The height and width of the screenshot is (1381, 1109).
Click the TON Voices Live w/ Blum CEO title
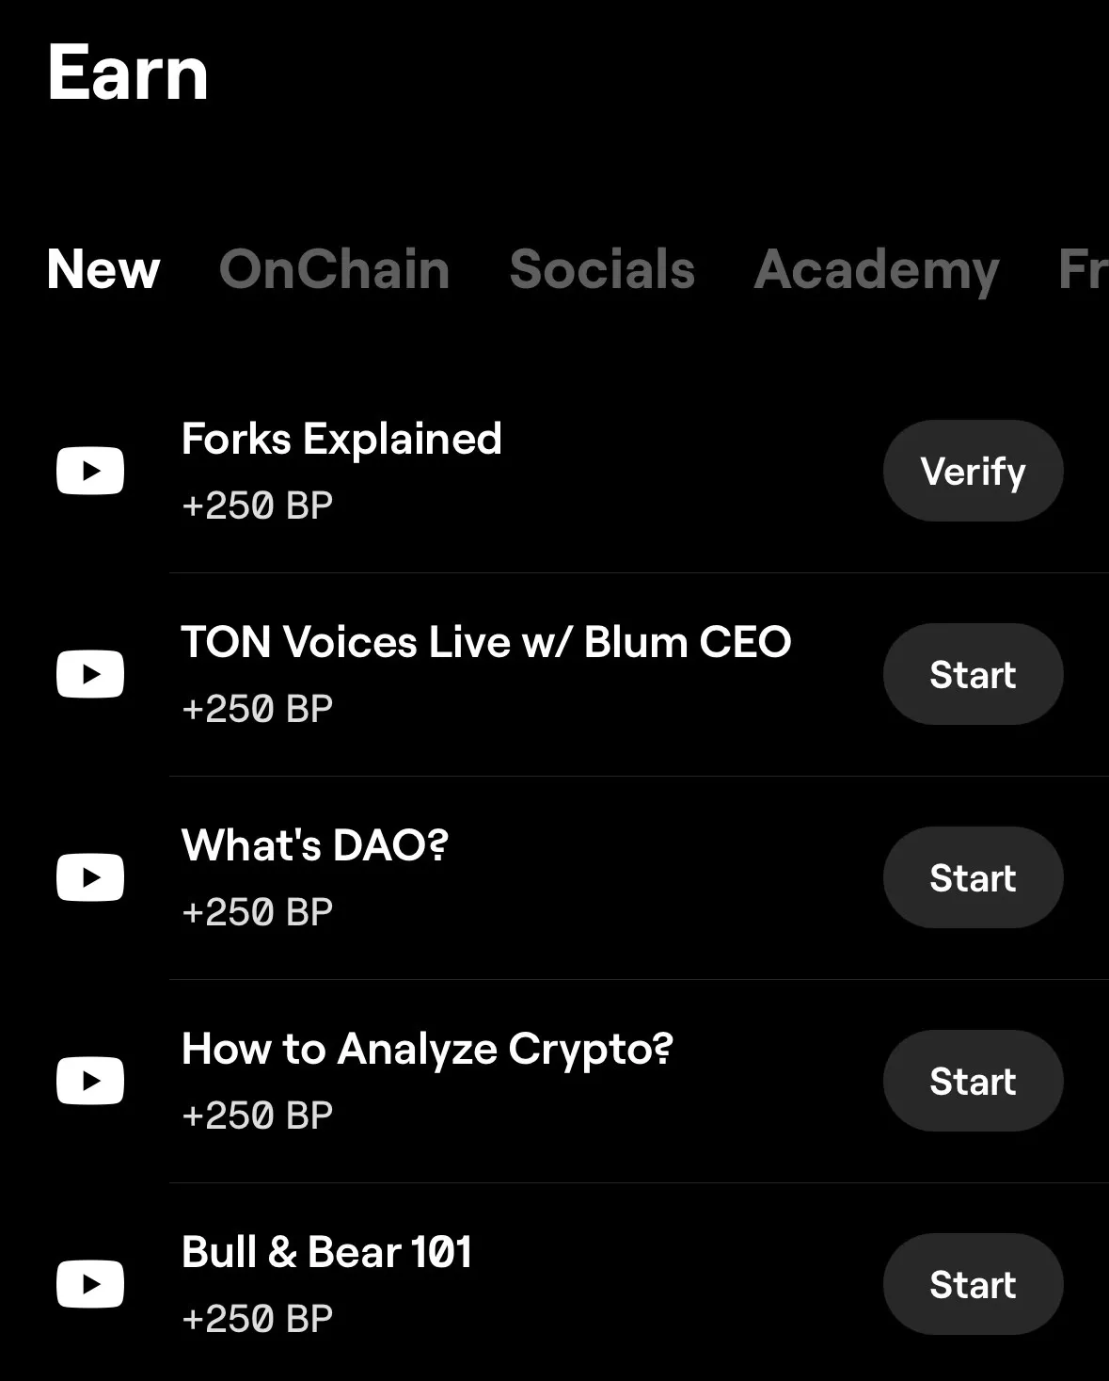[485, 643]
